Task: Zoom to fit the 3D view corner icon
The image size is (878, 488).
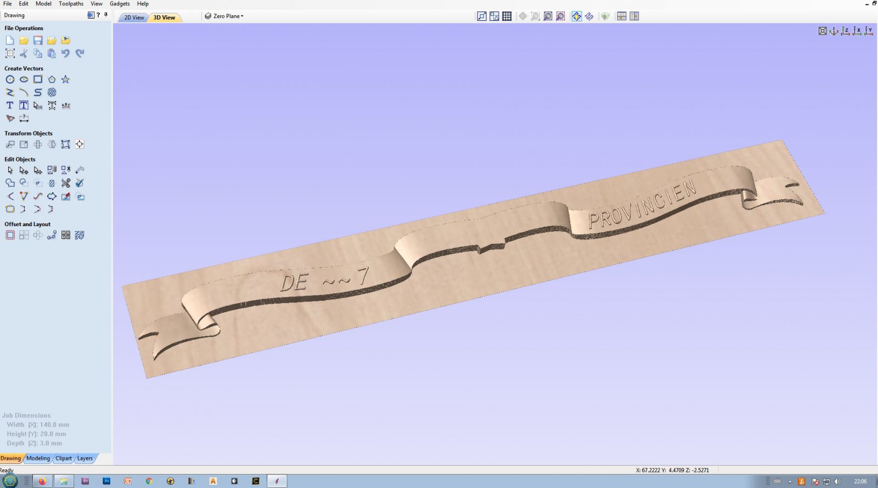Action: tap(823, 31)
